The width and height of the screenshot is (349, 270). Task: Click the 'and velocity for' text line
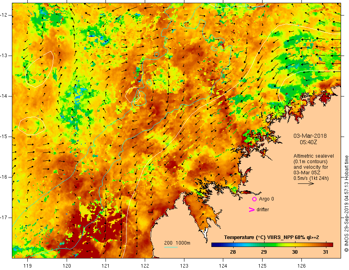tap(311, 167)
